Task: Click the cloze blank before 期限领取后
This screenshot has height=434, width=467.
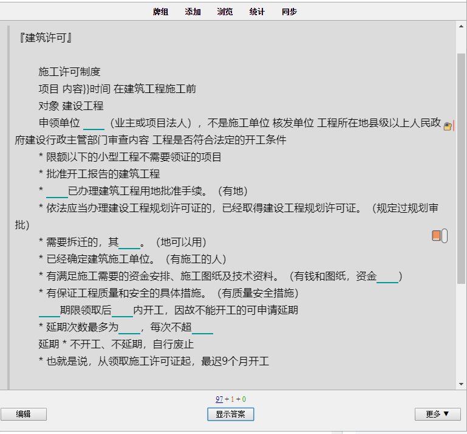Action: 49,311
